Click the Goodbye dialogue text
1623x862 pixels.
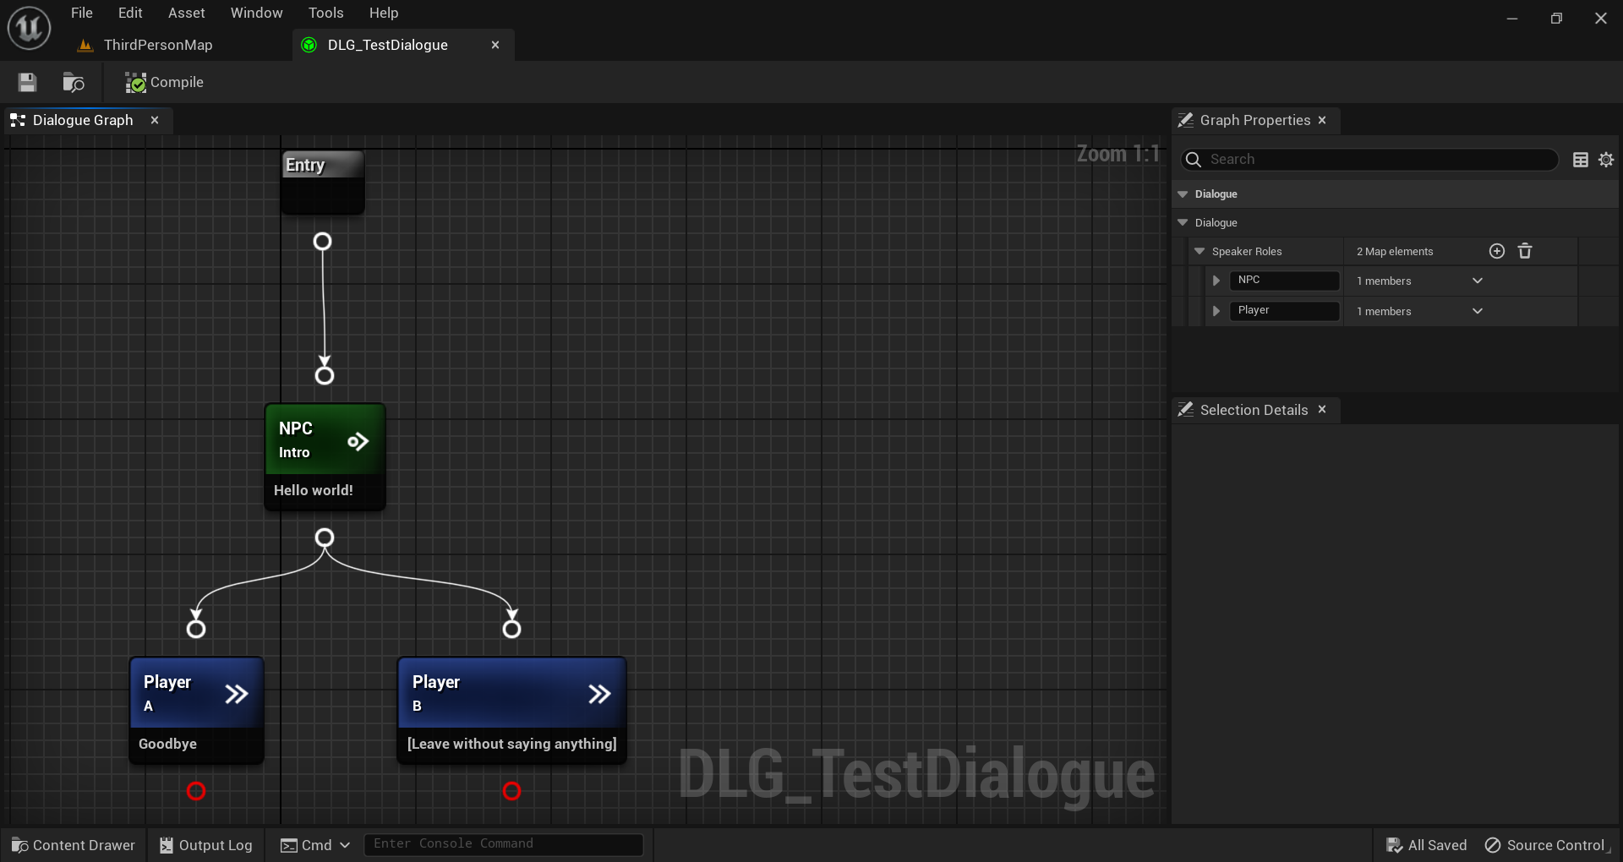tap(167, 744)
